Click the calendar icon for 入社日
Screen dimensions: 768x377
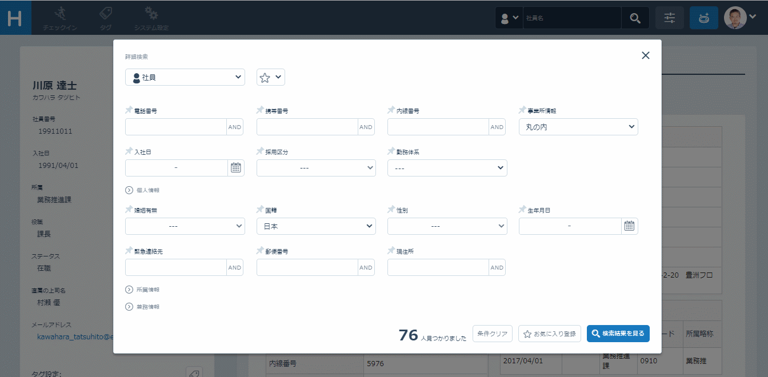coord(236,168)
